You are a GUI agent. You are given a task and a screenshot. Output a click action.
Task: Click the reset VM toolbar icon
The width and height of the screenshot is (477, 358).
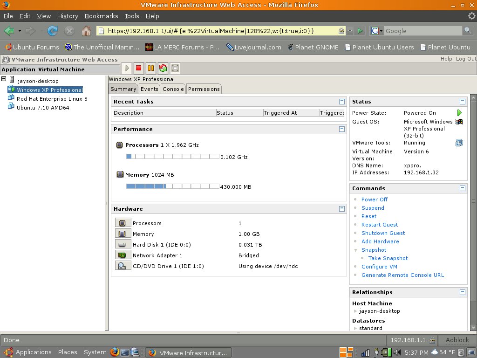pos(163,68)
